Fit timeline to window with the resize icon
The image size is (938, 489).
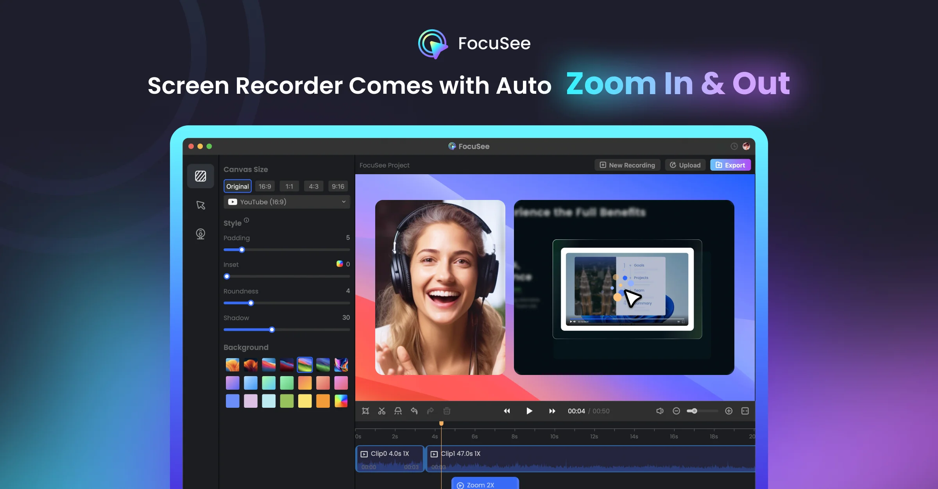[x=744, y=411]
